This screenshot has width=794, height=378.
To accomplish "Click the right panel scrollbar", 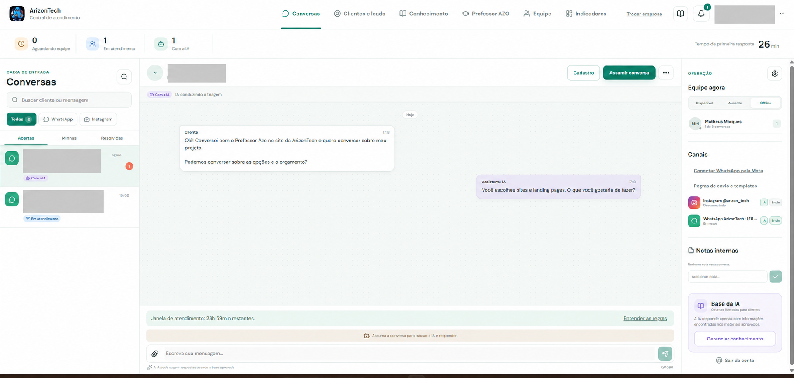I will pos(791,216).
